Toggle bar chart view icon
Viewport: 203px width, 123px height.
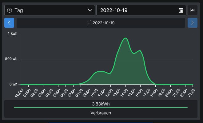(193, 10)
